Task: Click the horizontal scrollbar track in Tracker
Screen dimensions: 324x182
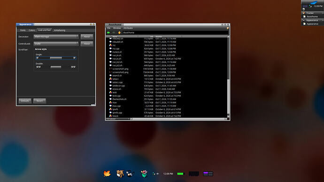Action: pos(179,119)
